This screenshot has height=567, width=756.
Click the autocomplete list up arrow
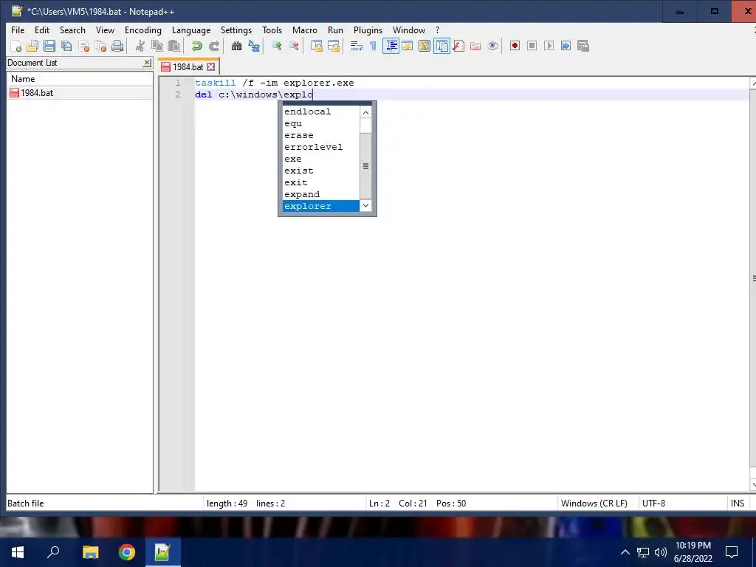point(366,112)
